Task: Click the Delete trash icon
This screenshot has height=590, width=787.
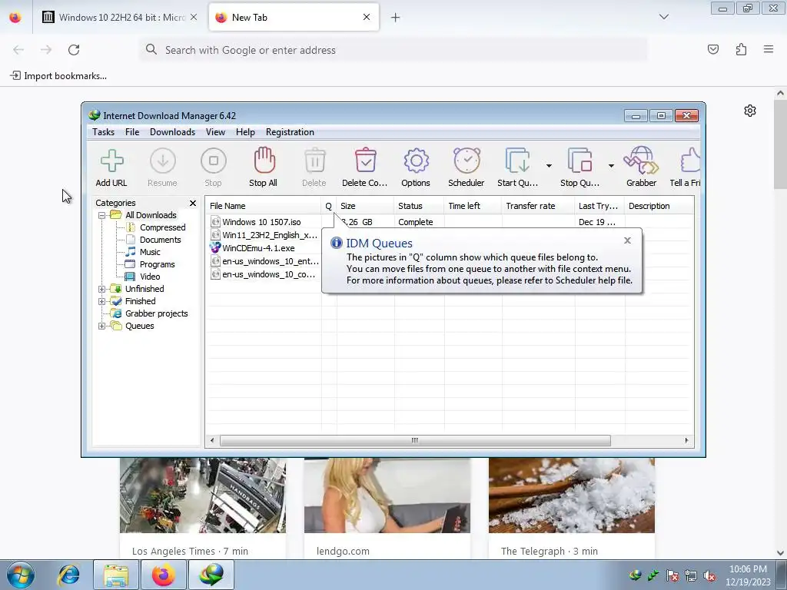Action: [x=314, y=161]
